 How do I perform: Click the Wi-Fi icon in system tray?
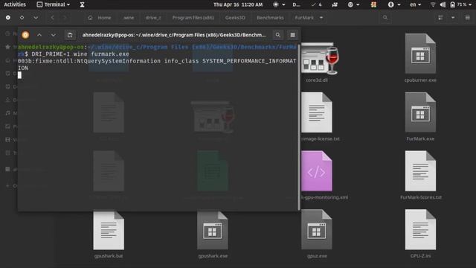pyautogui.click(x=433, y=4)
